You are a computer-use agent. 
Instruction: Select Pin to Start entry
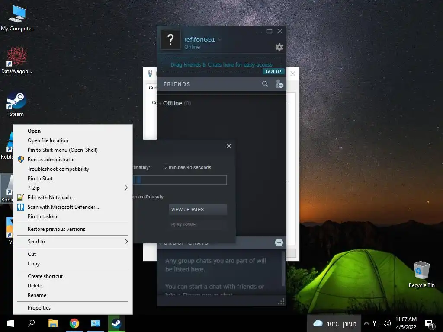coord(73,179)
